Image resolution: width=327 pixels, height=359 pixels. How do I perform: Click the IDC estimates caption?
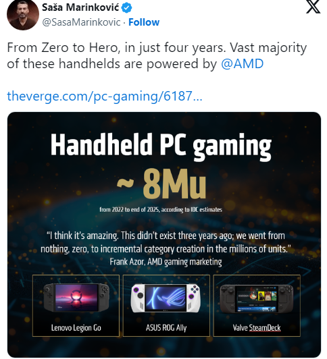coord(161,209)
